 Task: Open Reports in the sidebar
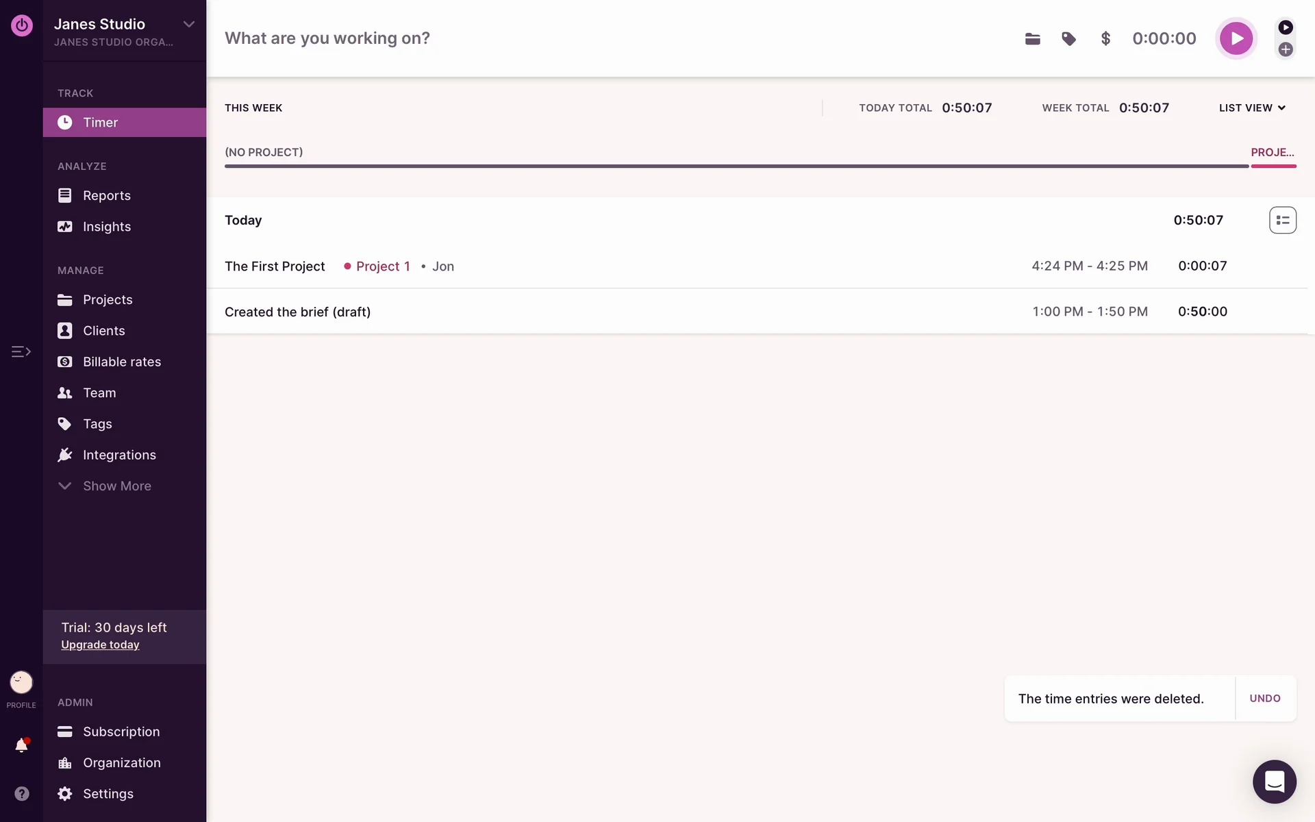click(106, 196)
